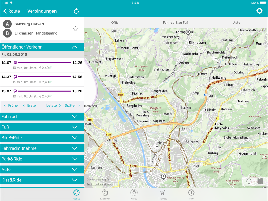Show earlier connections with Früher
The image size is (268, 201).
[12, 105]
